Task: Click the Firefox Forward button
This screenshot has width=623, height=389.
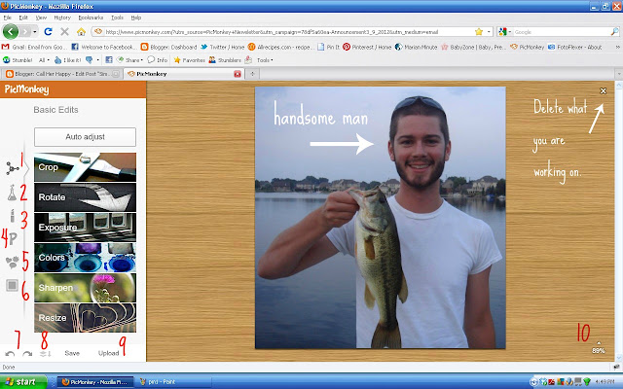Action: click(25, 32)
